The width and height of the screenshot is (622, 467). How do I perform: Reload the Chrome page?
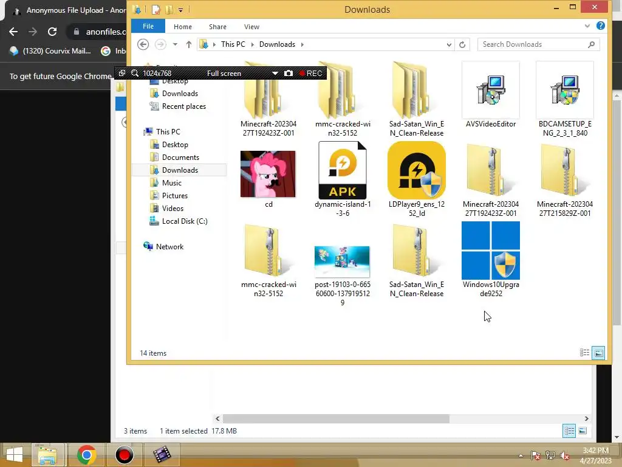(x=52, y=32)
